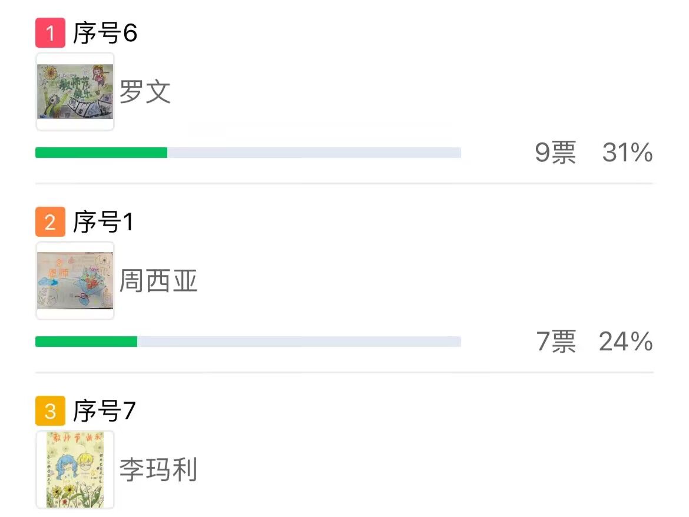The image size is (689, 517).
Task: Click the 7票 vote count
Action: coord(556,342)
